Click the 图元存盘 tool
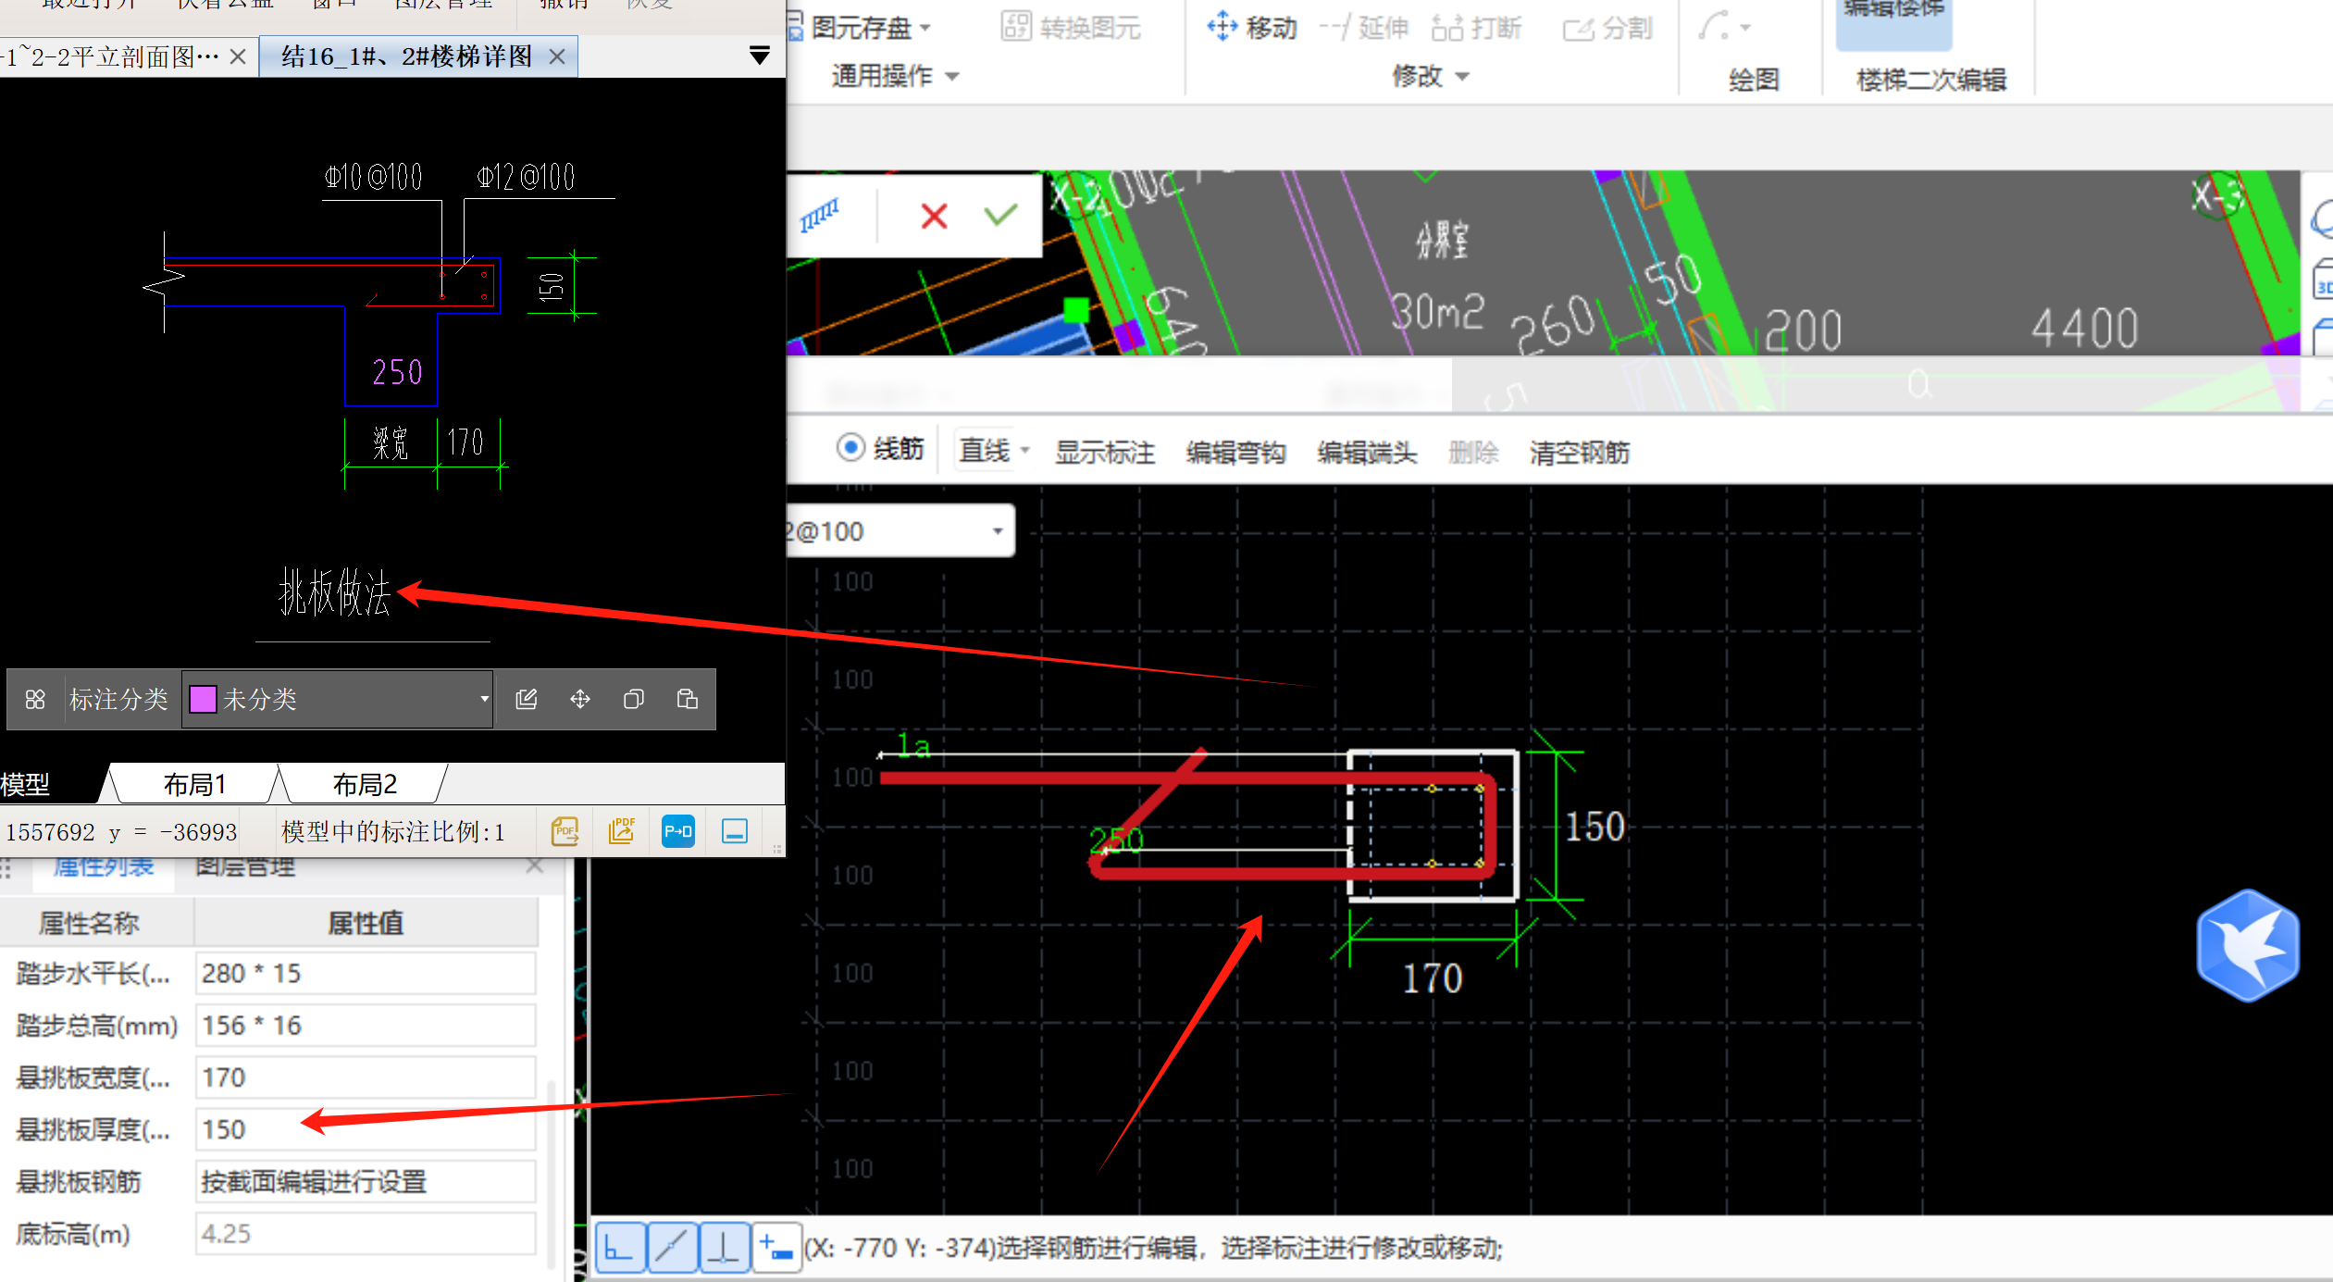 (x=859, y=28)
